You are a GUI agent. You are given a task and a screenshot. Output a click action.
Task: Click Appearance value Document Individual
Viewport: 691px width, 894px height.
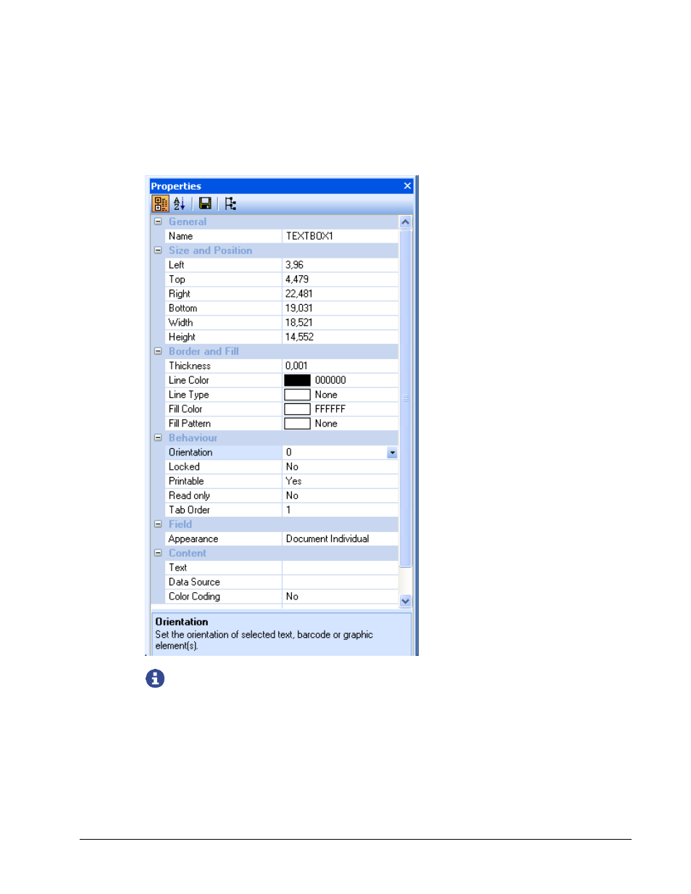tap(340, 539)
